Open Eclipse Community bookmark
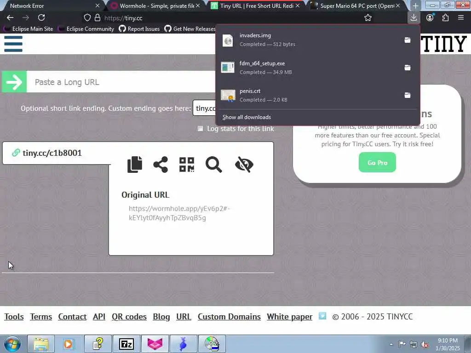Screen dimensions: 471x353 [86, 29]
